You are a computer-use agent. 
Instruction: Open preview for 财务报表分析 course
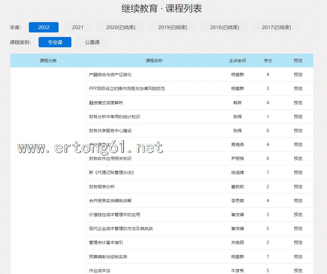point(298,187)
